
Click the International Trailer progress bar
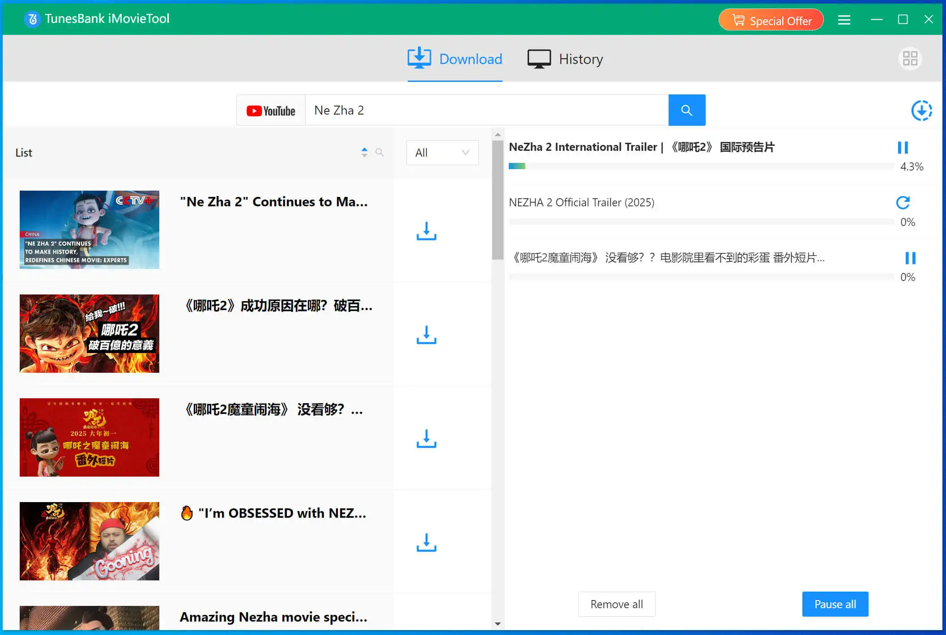pos(701,166)
